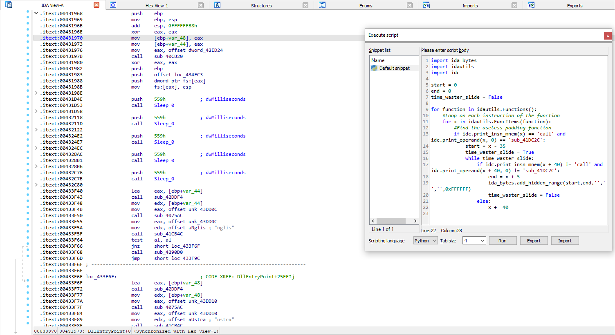Screen dimensions: 615x335
Task: Close the Hex View-1 tab
Action: [x=201, y=5]
